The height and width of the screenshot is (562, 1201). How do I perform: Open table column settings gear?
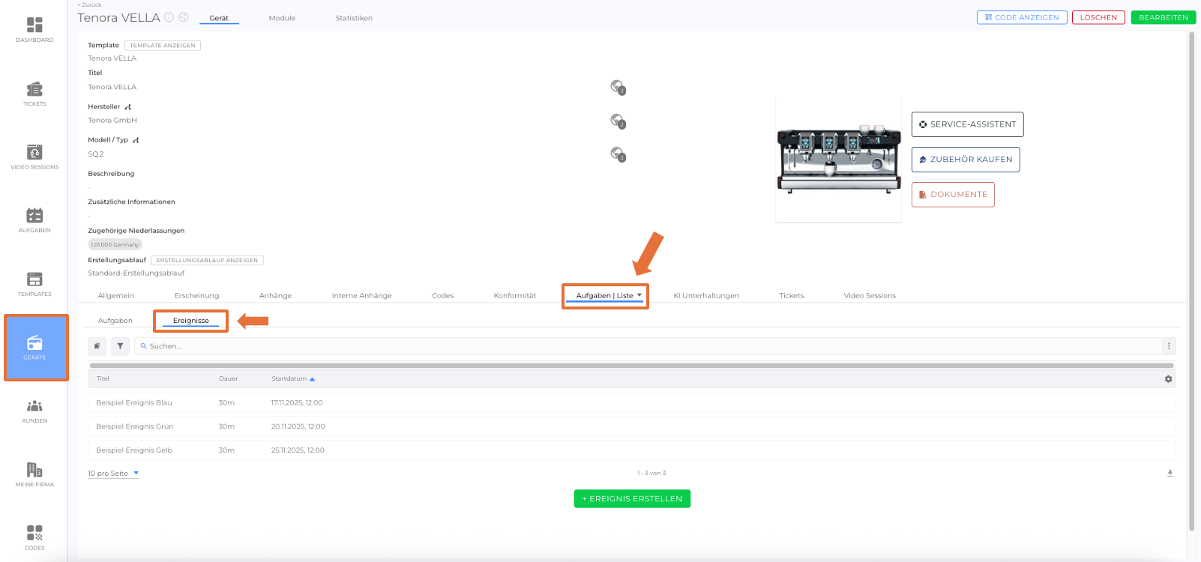click(x=1168, y=379)
